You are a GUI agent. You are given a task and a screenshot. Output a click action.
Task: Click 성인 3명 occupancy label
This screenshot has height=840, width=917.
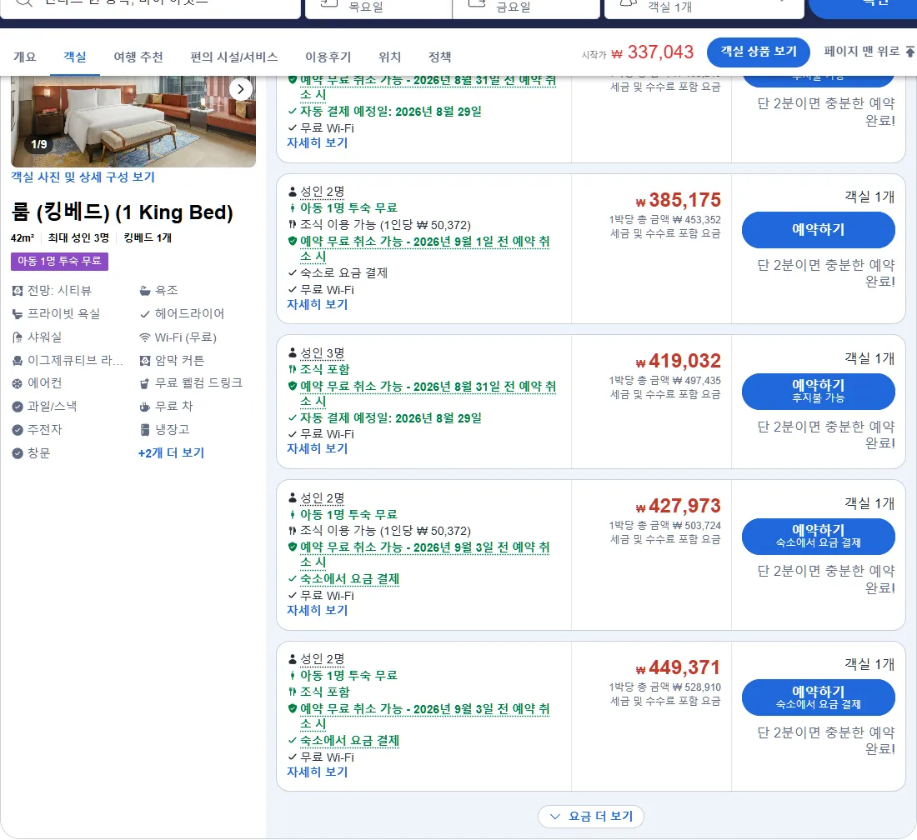tap(322, 353)
